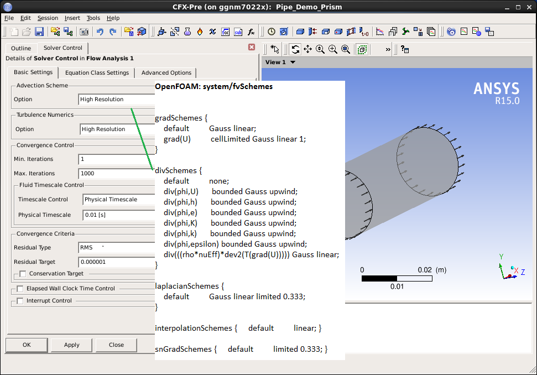Switch to Advanced Options tab

pos(166,72)
